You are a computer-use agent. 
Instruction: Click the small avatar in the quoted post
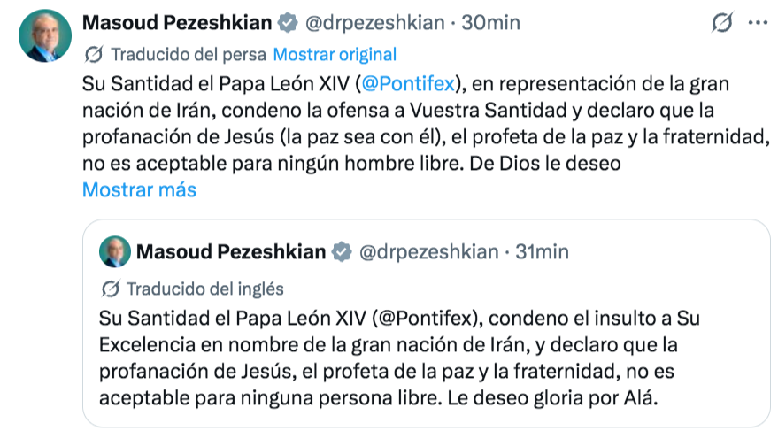(x=115, y=252)
